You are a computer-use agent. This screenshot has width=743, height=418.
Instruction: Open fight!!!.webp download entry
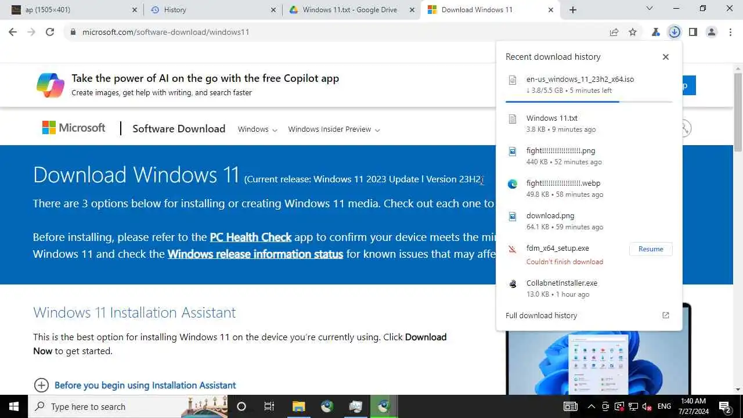click(589, 188)
